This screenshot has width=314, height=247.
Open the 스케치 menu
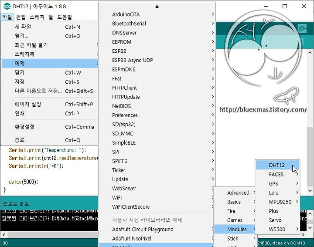(x=37, y=17)
